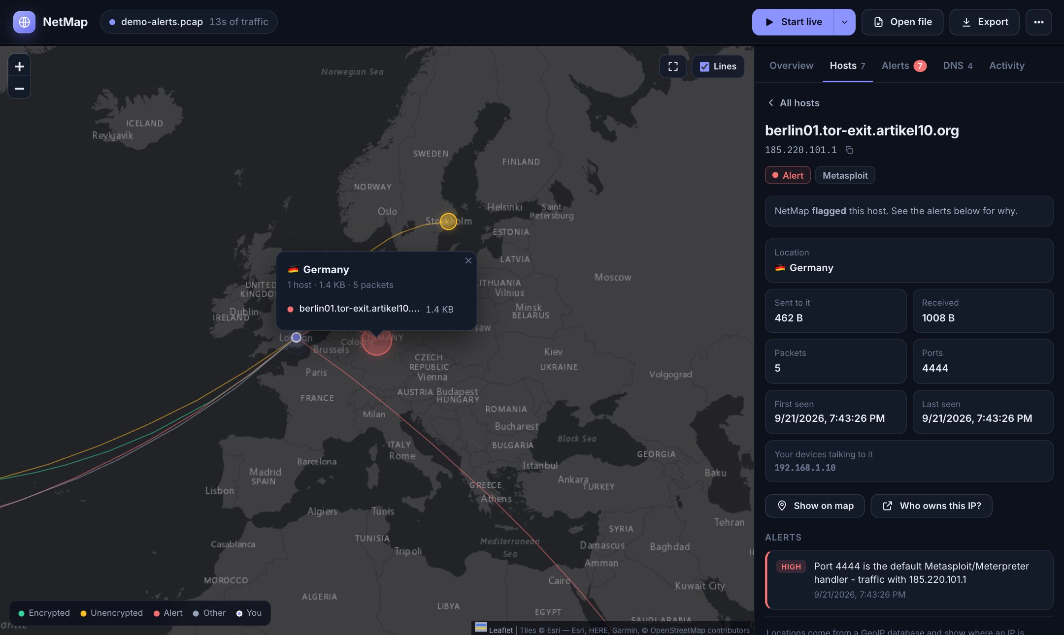Open the HIGH Port 4444 alert card
Viewport: 1064px width, 635px height.
pyautogui.click(x=909, y=580)
